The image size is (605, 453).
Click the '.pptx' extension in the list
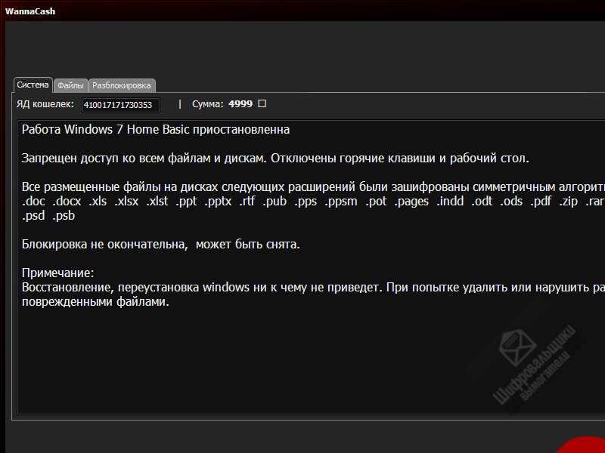click(x=218, y=202)
